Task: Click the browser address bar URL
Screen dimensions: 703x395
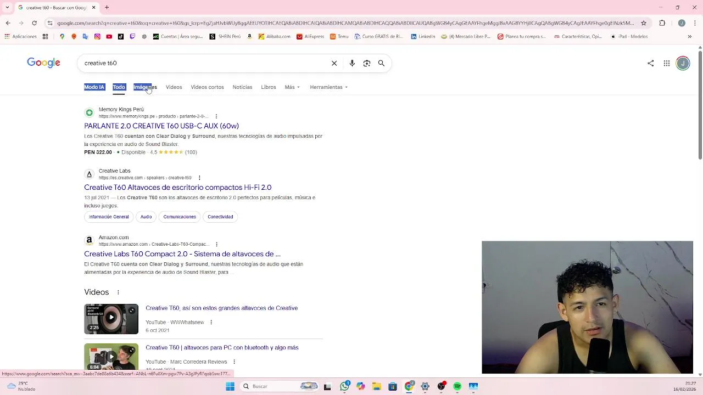Action: click(x=345, y=23)
